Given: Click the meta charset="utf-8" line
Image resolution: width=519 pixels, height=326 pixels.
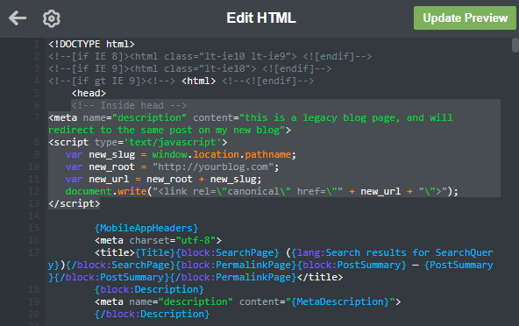Looking at the screenshot, I should pyautogui.click(x=158, y=240).
